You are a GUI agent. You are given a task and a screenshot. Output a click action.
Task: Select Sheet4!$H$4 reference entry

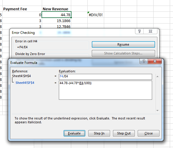(21, 76)
